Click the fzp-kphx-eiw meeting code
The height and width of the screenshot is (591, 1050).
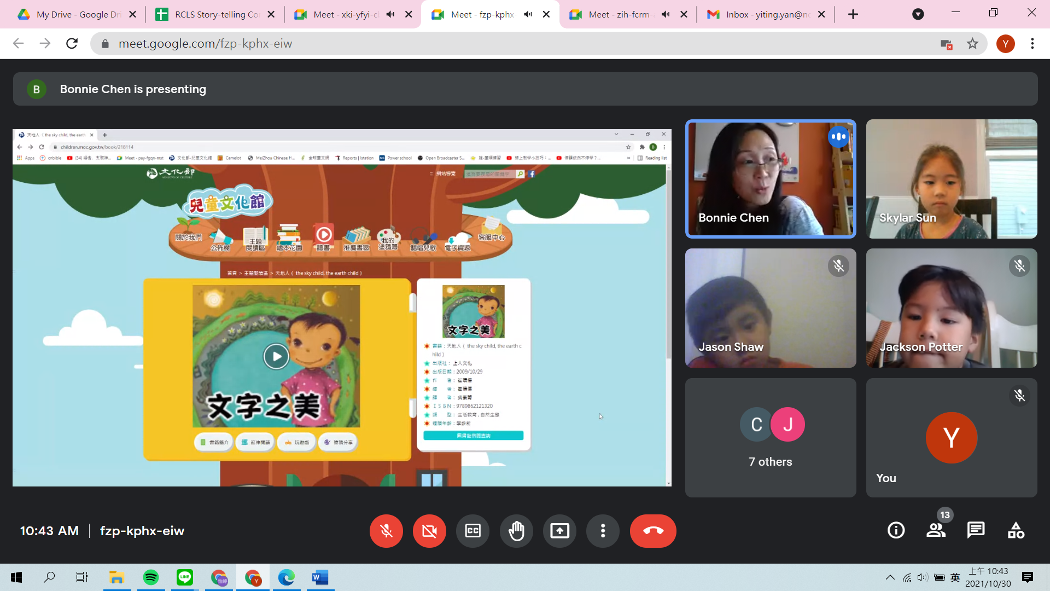(x=142, y=531)
